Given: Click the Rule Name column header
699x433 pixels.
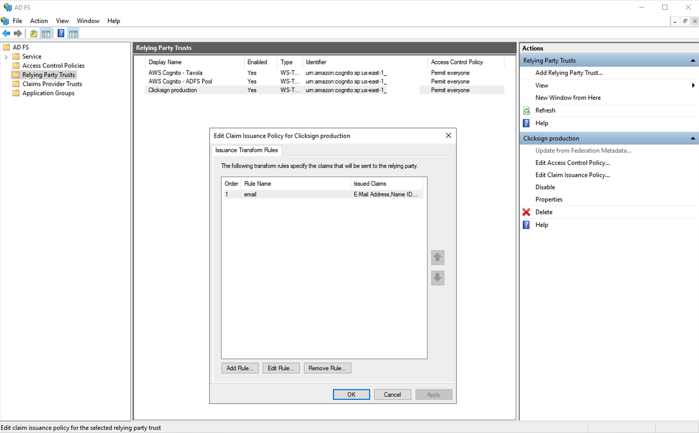Looking at the screenshot, I should pos(296,184).
